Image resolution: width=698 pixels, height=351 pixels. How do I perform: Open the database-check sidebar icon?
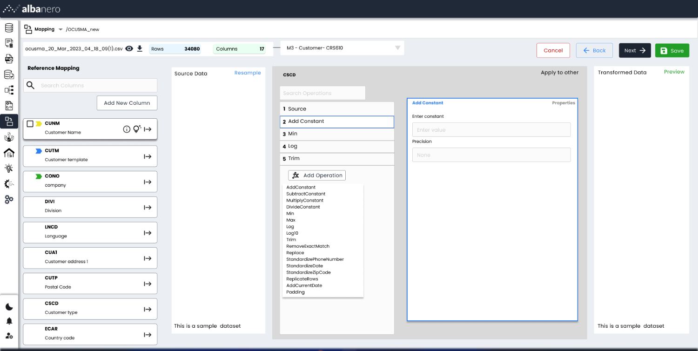pos(9,74)
